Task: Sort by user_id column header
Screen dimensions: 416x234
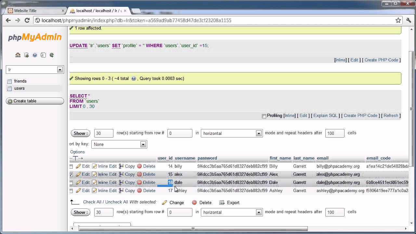Action: pyautogui.click(x=165, y=158)
